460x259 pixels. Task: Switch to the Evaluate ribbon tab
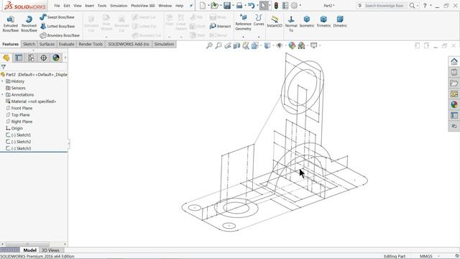tap(66, 44)
